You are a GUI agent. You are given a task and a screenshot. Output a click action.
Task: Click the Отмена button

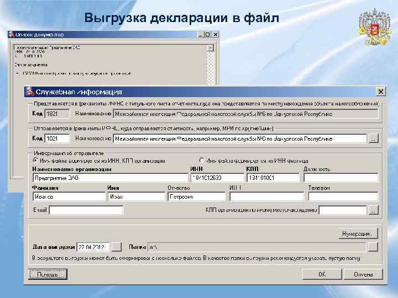(363, 274)
